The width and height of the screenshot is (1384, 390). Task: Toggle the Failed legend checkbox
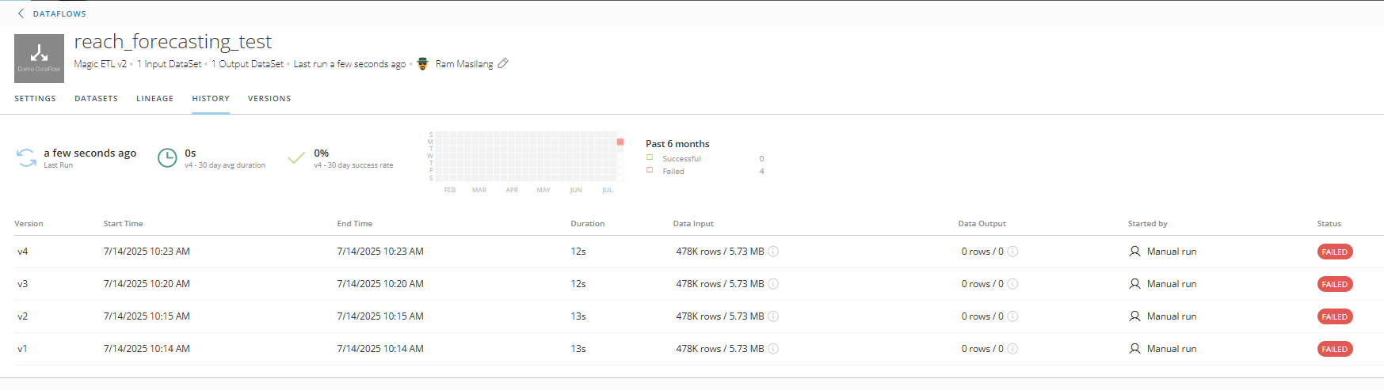coord(650,170)
